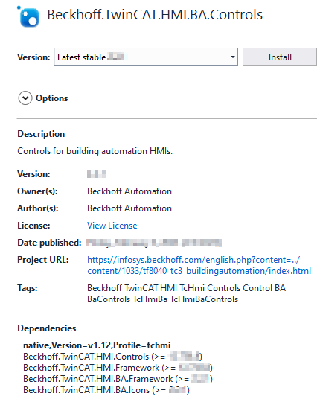Click native,Version=v1.12,Profile=tchmi dependency group
The height and width of the screenshot is (402, 320).
[97, 345]
